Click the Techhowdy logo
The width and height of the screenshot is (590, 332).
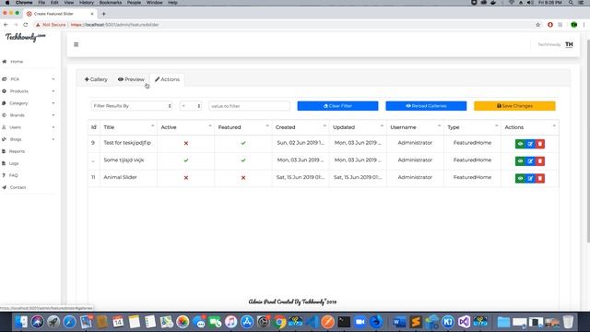(25, 37)
